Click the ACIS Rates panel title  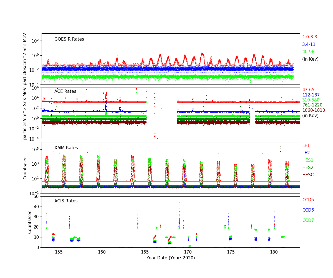(66, 201)
